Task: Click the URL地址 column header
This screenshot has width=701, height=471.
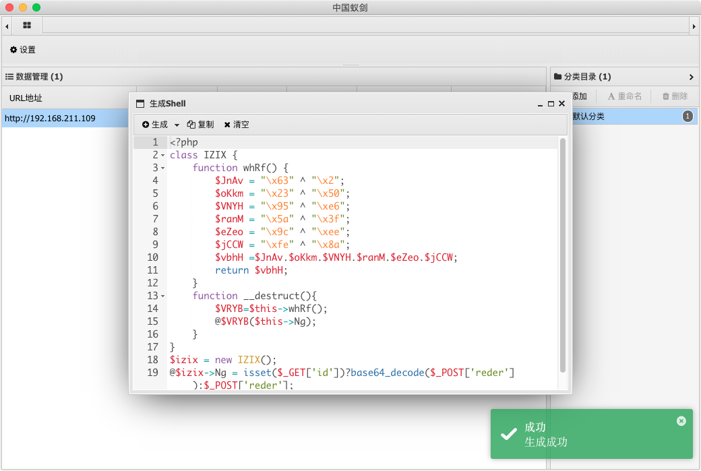Action: point(26,98)
